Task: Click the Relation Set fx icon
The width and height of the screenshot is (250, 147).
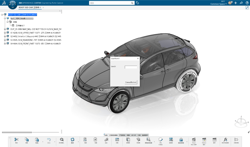Action: pos(138,139)
